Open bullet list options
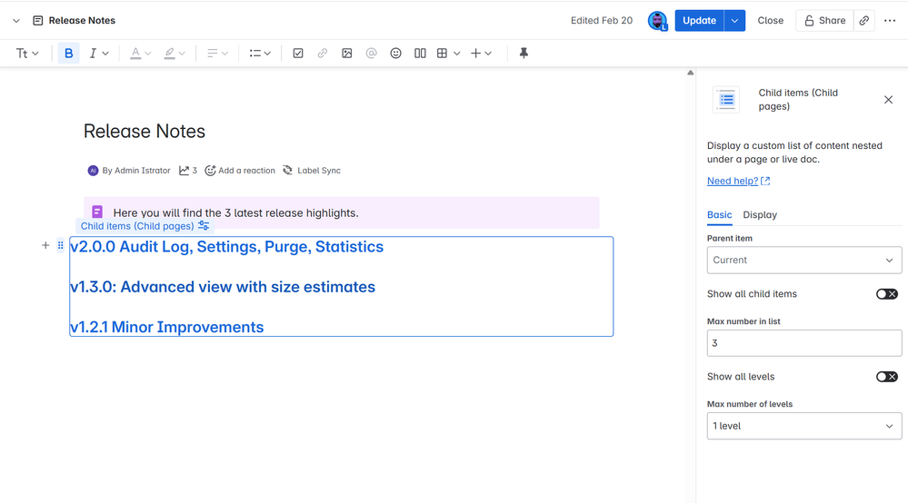This screenshot has width=908, height=503. (x=260, y=54)
